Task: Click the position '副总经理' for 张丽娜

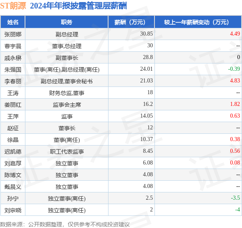Action: (x=67, y=34)
